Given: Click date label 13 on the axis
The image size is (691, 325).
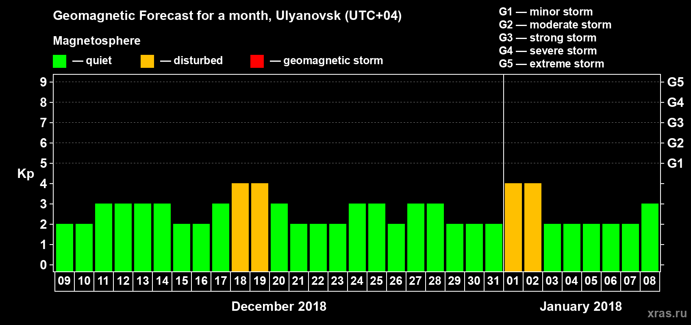Looking at the screenshot, I should tap(142, 281).
